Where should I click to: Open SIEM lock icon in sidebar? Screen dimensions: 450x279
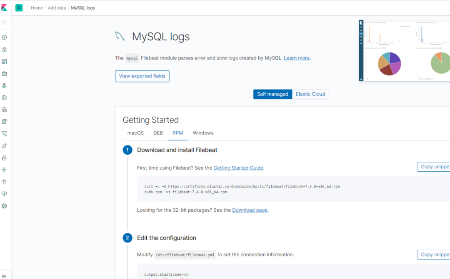pos(4,158)
